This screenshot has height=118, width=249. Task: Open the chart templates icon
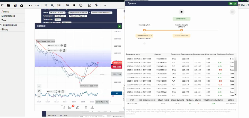[x=86, y=107]
